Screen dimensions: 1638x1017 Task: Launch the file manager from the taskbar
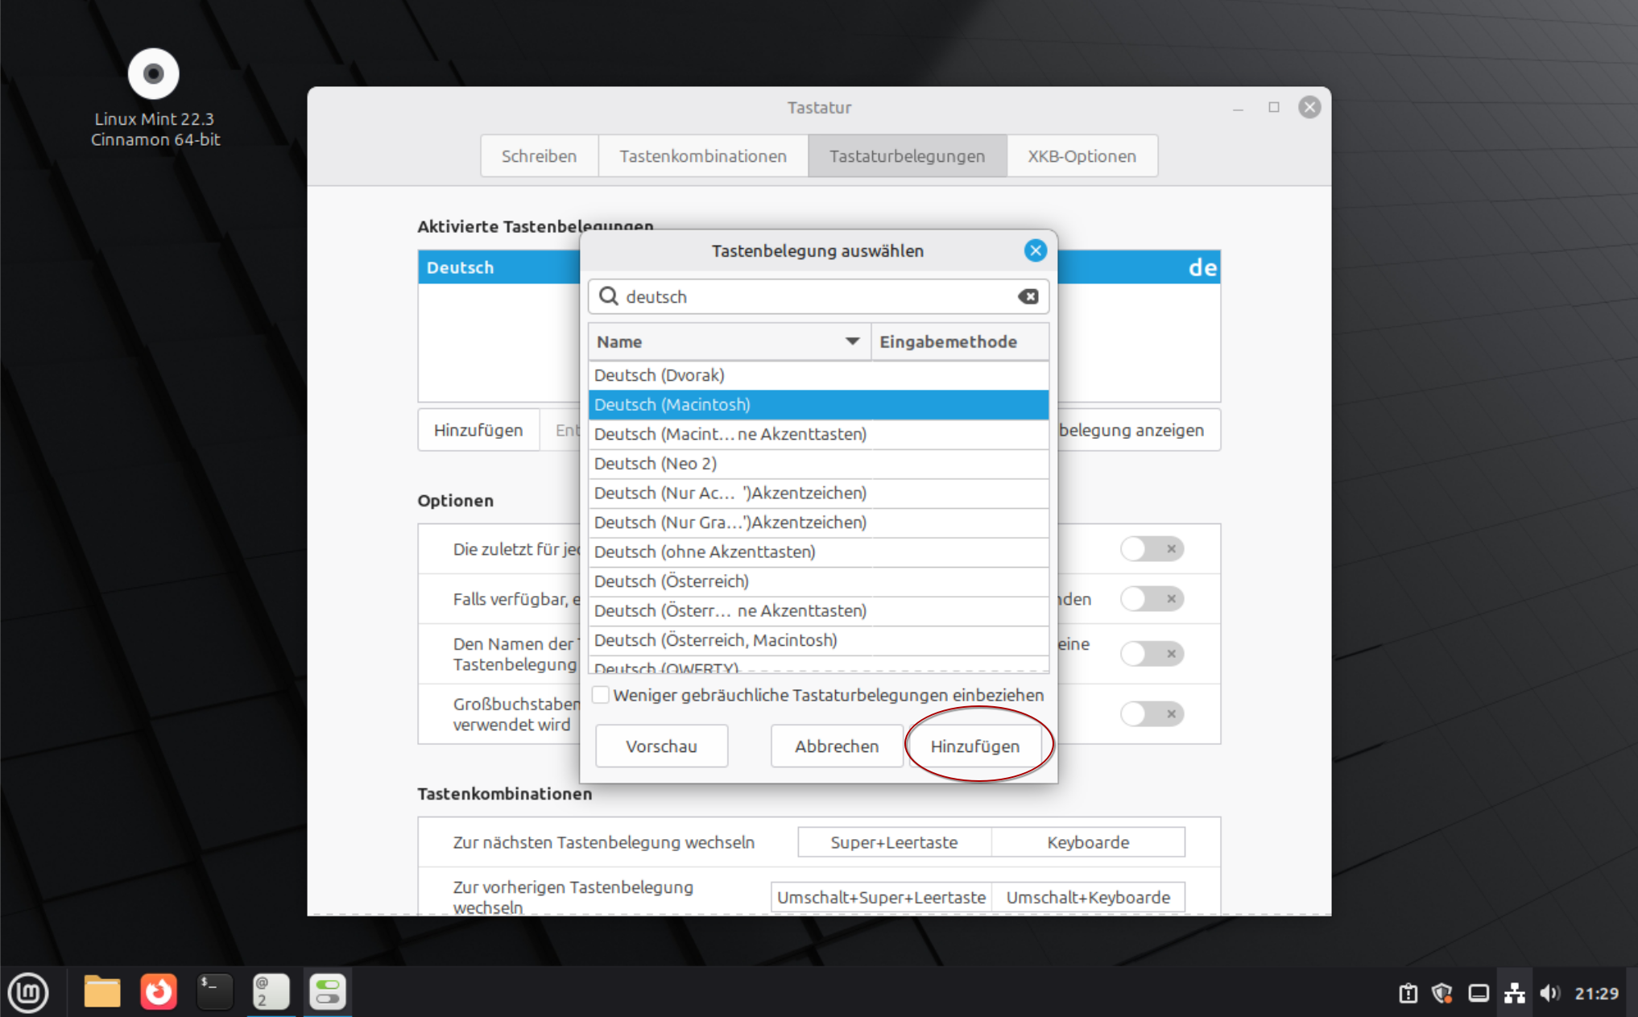click(102, 992)
